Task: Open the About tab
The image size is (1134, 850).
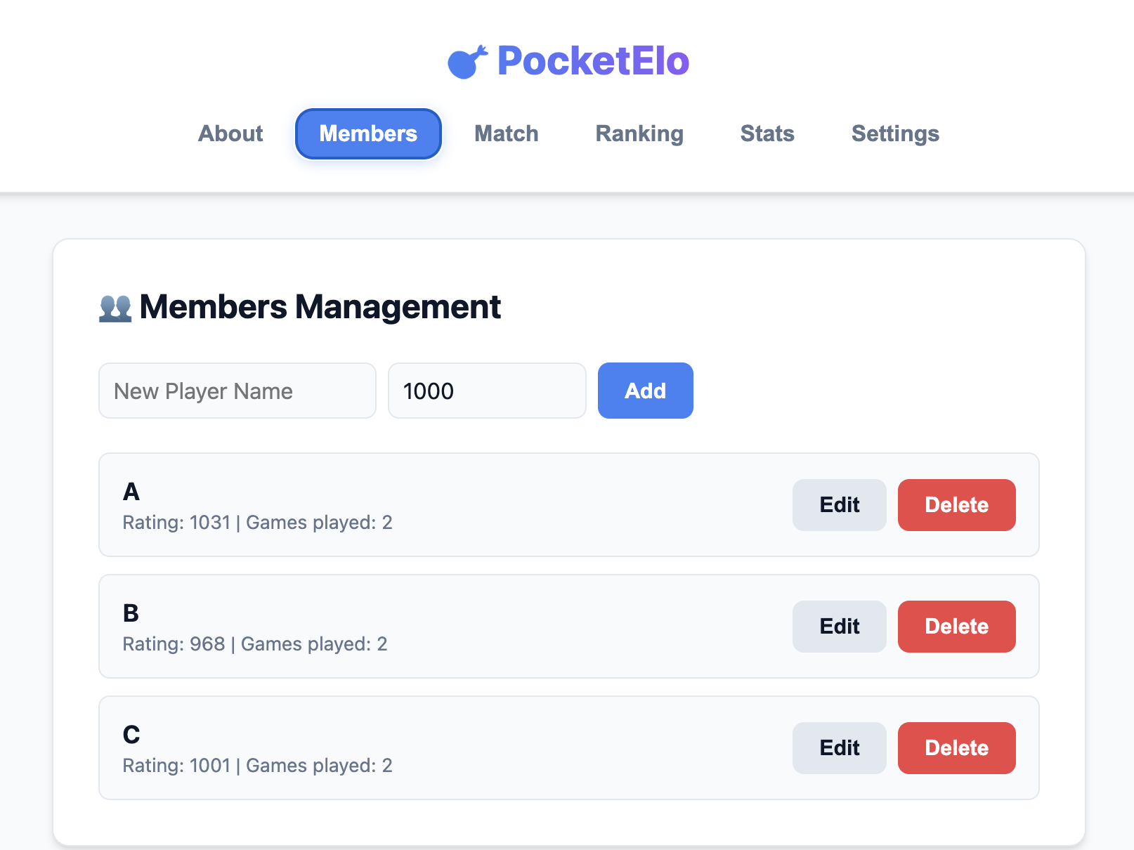Action: [x=230, y=133]
